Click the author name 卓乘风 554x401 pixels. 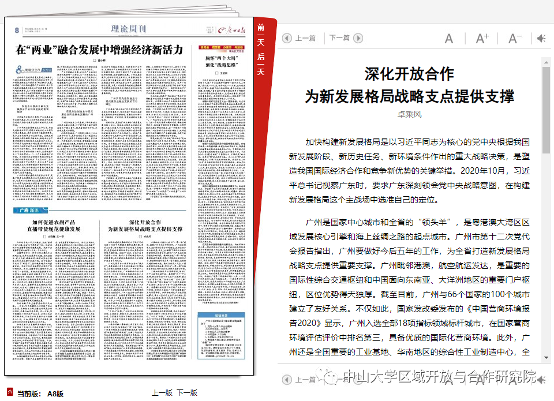(x=410, y=114)
